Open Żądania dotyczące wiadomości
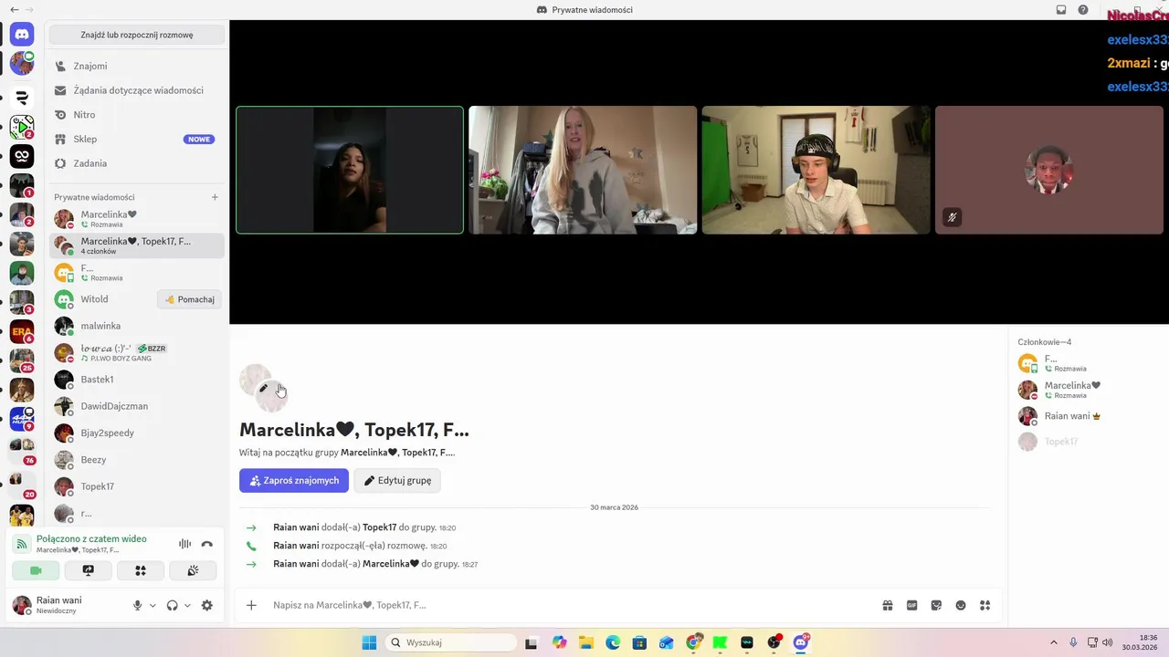This screenshot has height=657, width=1169. (x=136, y=90)
